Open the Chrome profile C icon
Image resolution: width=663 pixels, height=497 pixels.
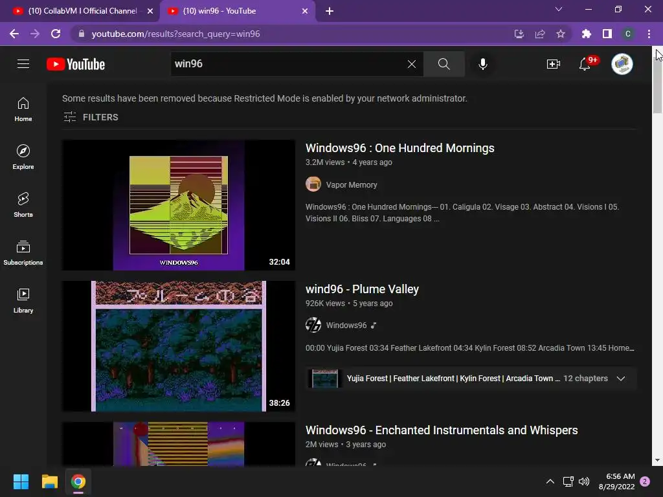[628, 34]
